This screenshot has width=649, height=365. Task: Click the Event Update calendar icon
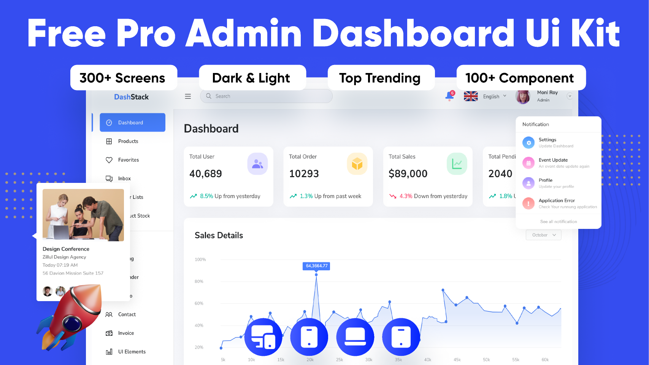coord(528,163)
